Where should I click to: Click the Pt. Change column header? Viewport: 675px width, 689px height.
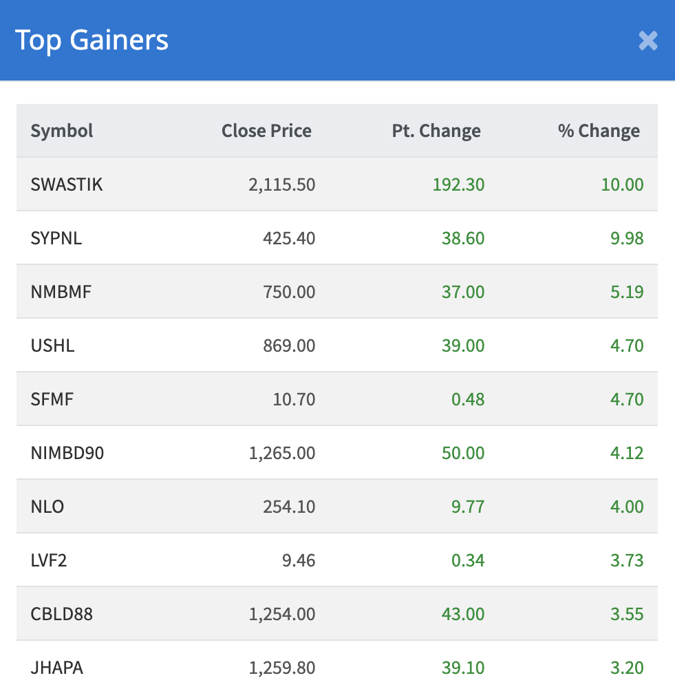pyautogui.click(x=436, y=131)
